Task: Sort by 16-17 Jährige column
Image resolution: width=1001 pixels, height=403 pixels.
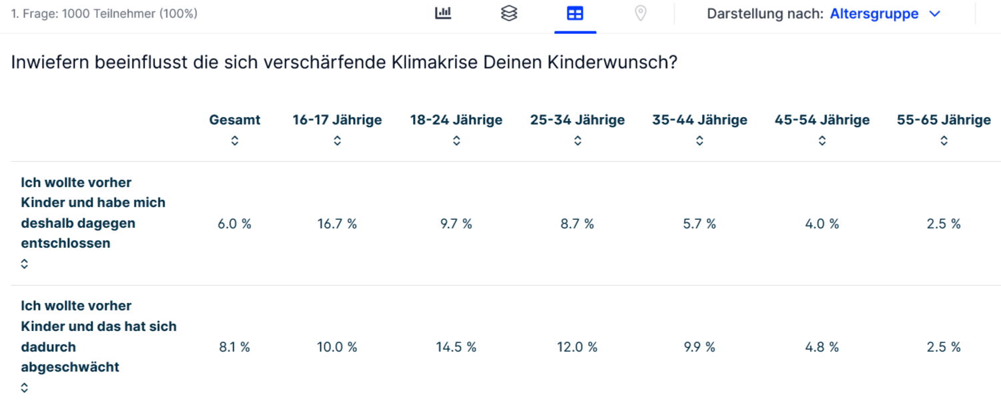Action: (x=337, y=141)
